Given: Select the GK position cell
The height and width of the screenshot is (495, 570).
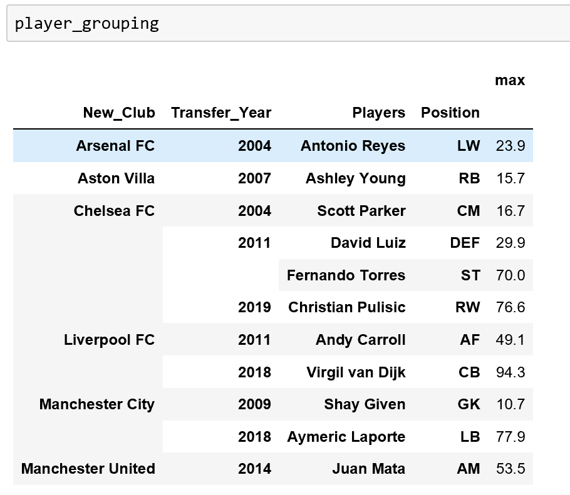Looking at the screenshot, I should tap(469, 404).
